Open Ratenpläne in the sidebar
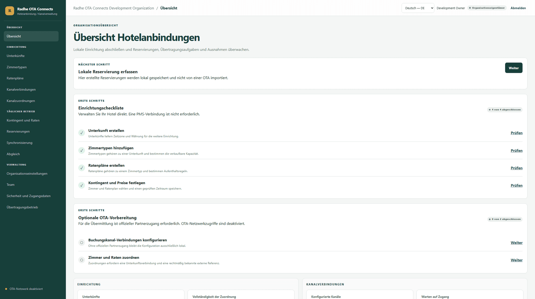The image size is (535, 299). (x=31, y=78)
